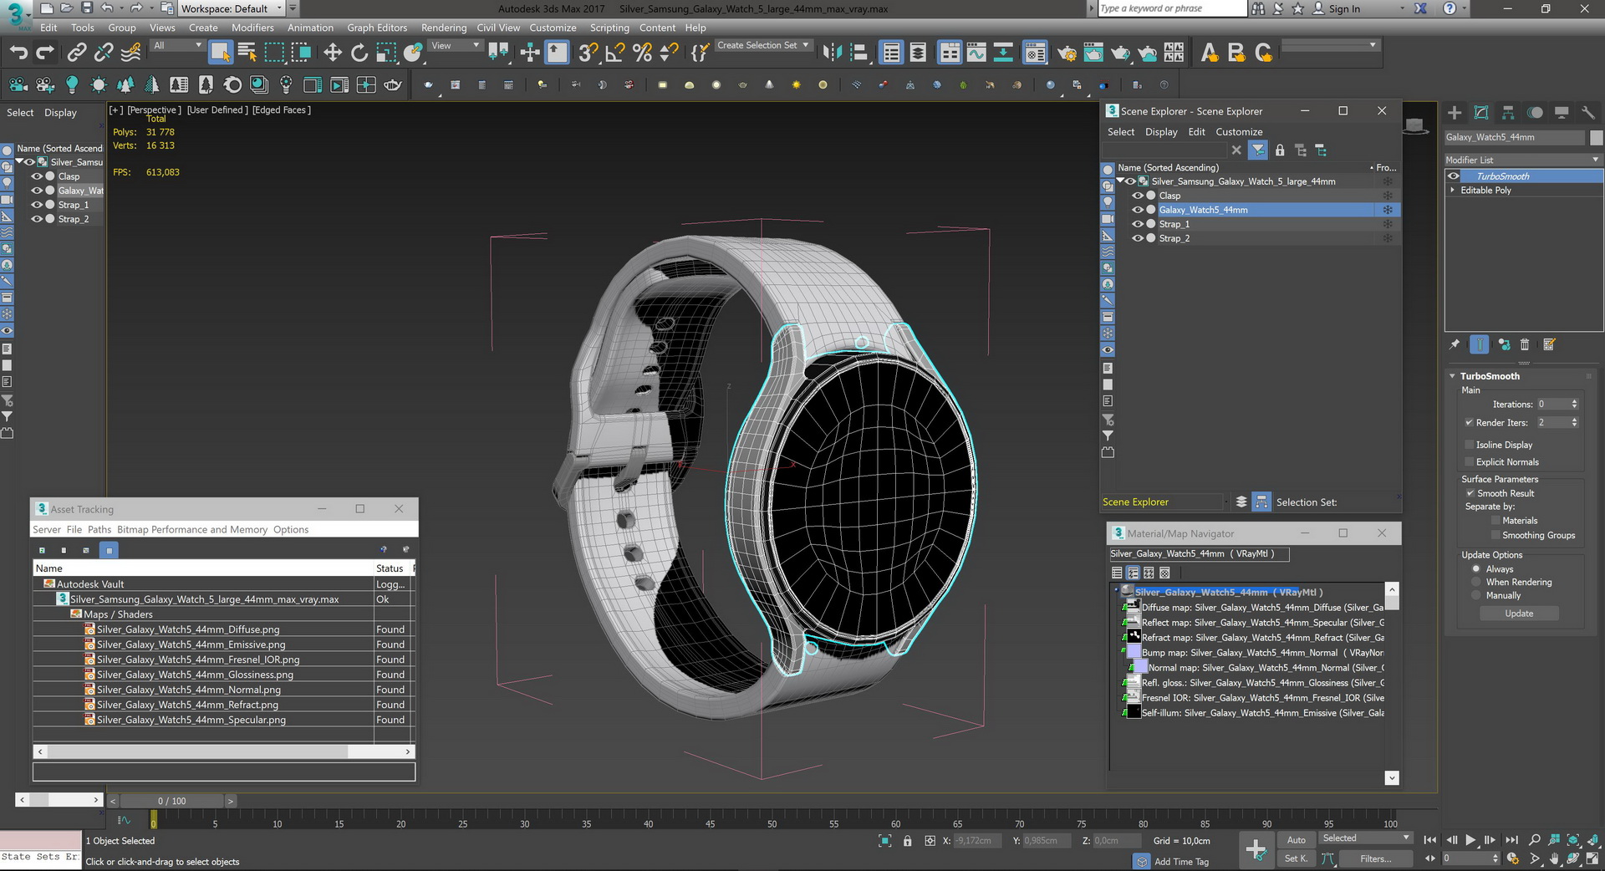Open the Hierarchy panel tab
Screen dimensions: 1605x871
pyautogui.click(x=1508, y=113)
